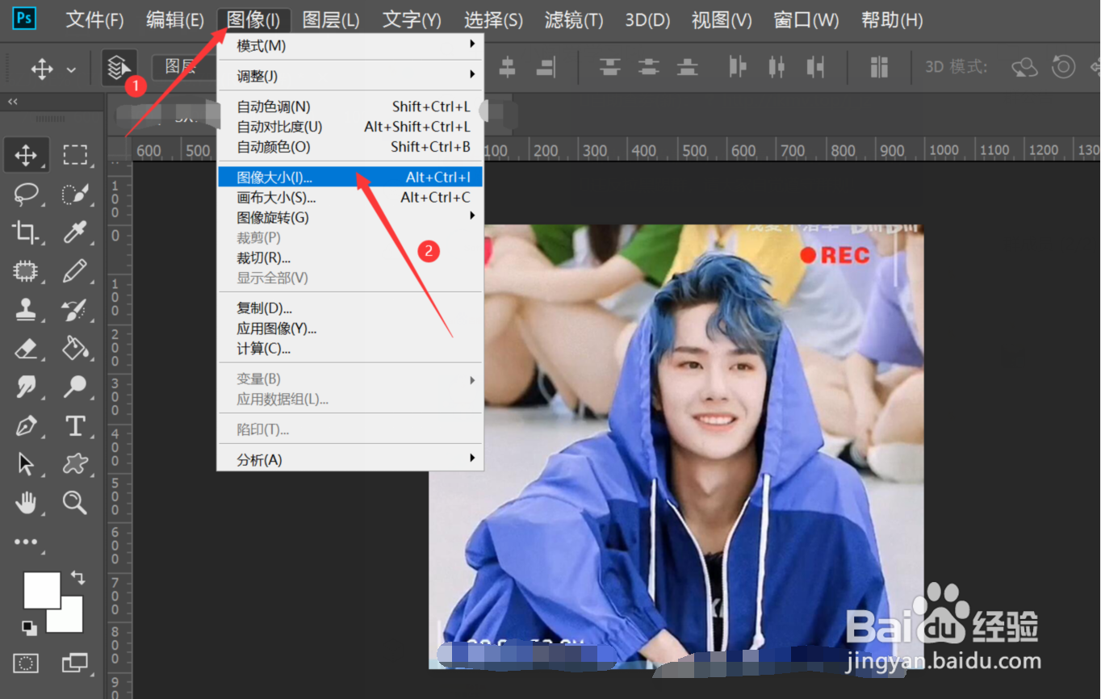This screenshot has width=1101, height=699.
Task: Toggle Quick Mask mode
Action: tap(27, 663)
